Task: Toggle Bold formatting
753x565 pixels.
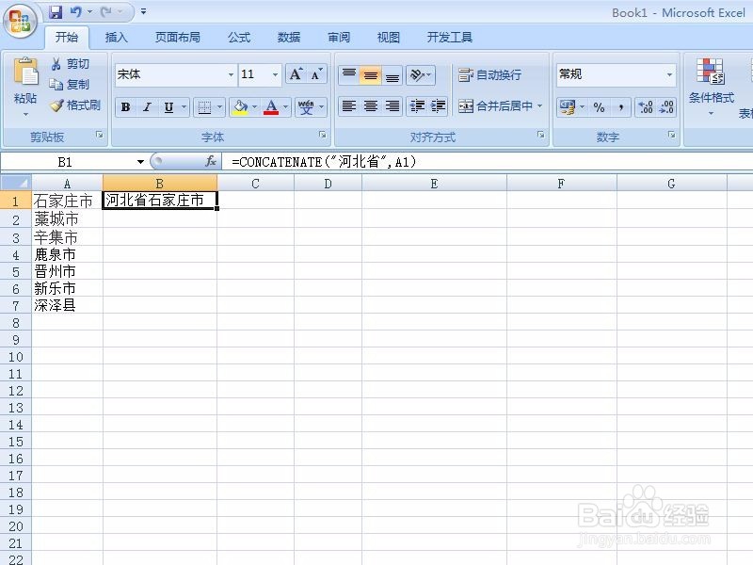Action: (125, 106)
